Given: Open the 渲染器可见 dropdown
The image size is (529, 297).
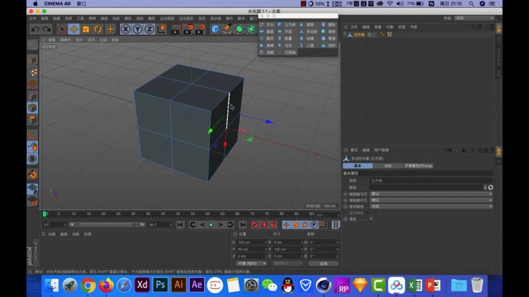Looking at the screenshot, I should pyautogui.click(x=431, y=200).
